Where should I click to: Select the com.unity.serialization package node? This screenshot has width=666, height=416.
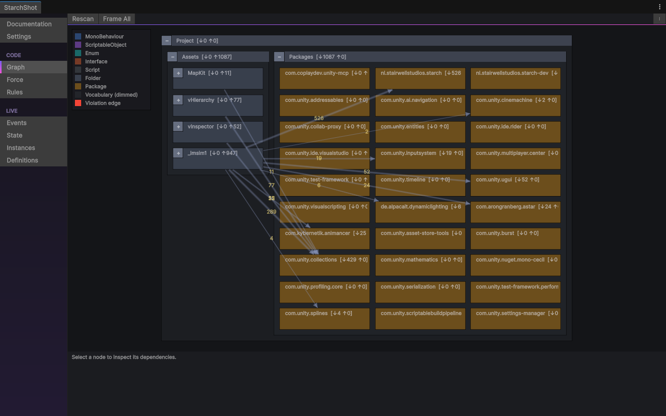420,292
